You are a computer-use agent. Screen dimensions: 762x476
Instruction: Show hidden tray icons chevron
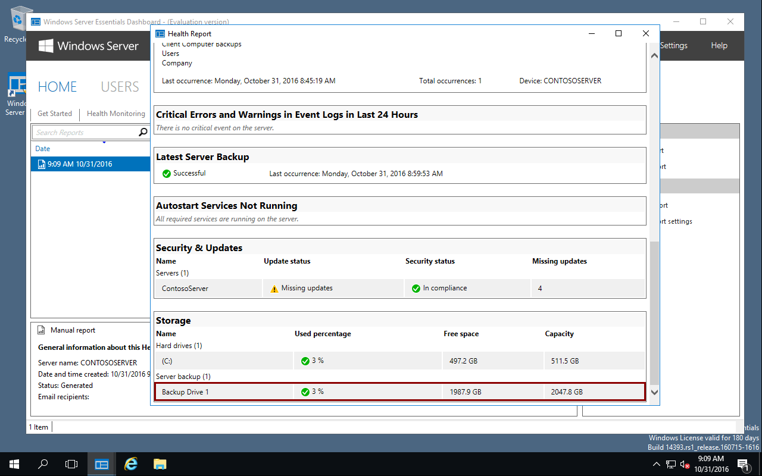coord(656,464)
